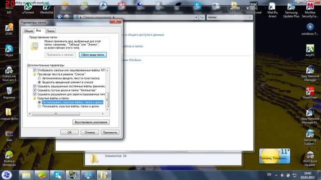Open the Skype desktop shortcut
Screen dimensions: 321x180
point(9,50)
